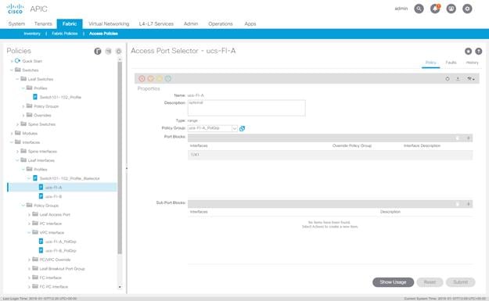Screen dimensions: 489x301
Task: Select the 1/41 port block row
Action: [x=330, y=155]
